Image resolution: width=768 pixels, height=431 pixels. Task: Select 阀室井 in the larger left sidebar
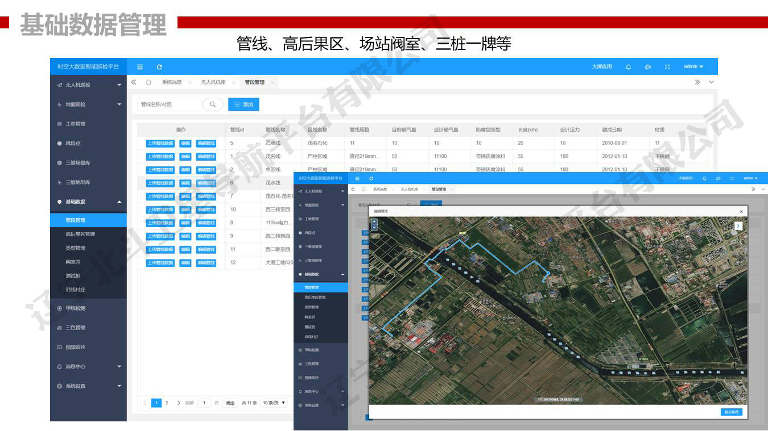[x=73, y=262]
